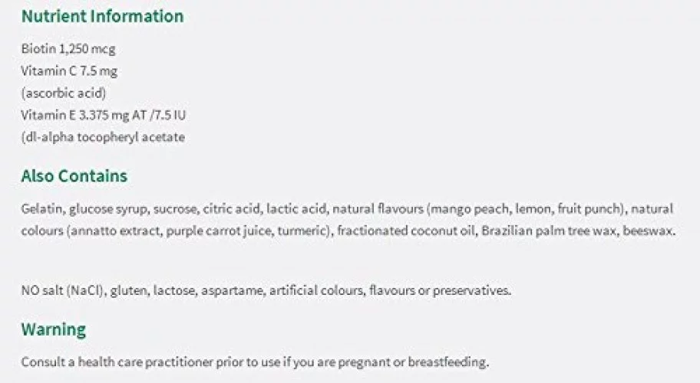Viewport: 700px width, 383px height.
Task: Click the Vitamin C 7.5 mg line
Action: coord(69,70)
